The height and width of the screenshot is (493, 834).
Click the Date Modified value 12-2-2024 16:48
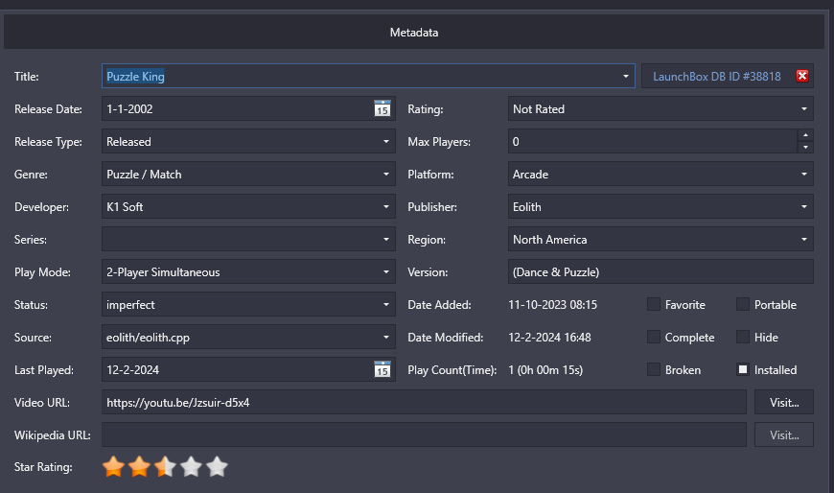tap(549, 337)
